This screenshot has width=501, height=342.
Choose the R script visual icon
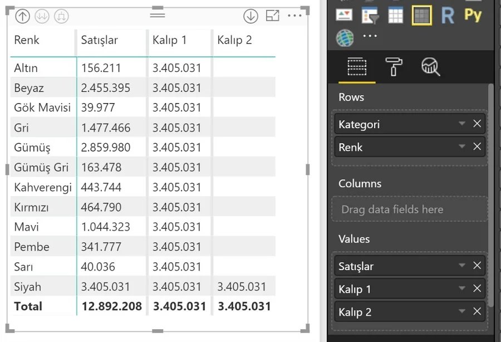pos(448,16)
